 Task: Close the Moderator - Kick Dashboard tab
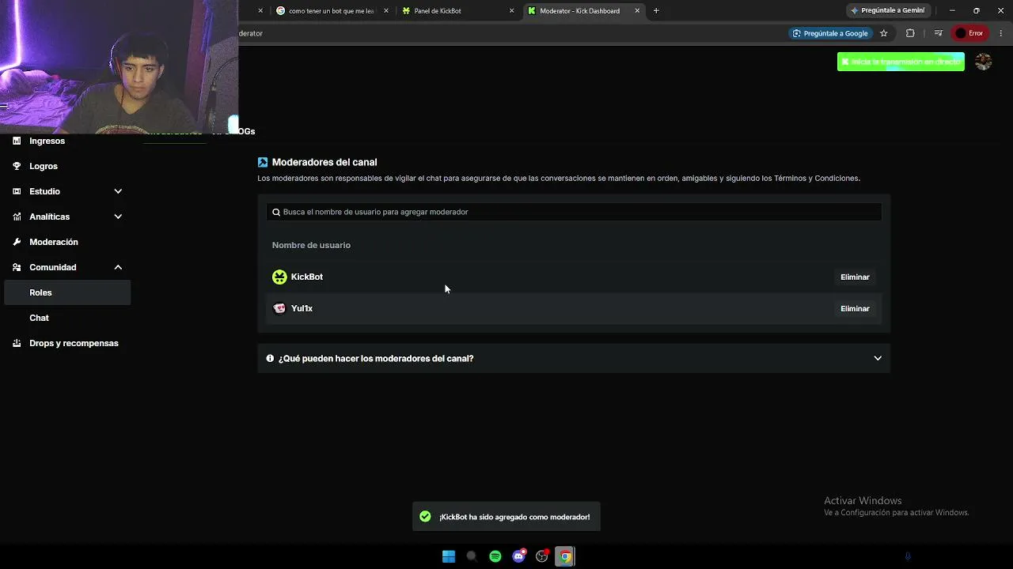click(x=637, y=11)
